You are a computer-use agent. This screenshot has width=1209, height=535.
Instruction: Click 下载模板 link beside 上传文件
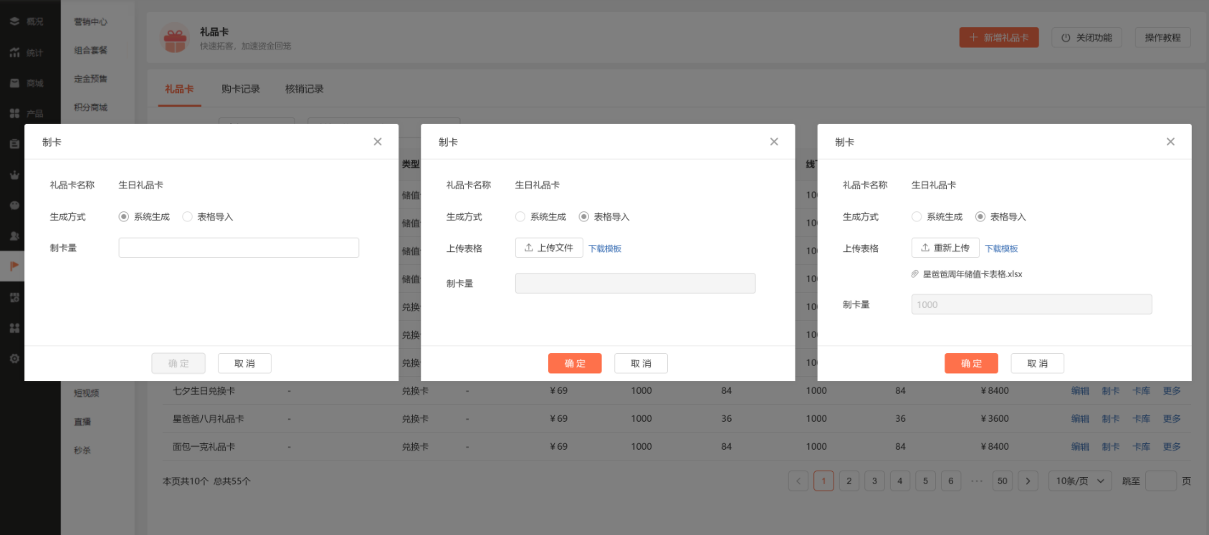tap(605, 249)
